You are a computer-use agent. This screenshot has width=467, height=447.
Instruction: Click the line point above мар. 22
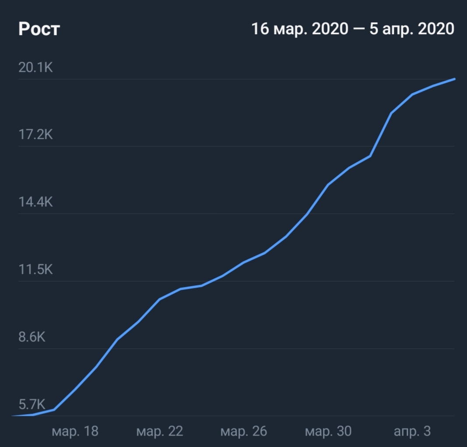(x=159, y=299)
